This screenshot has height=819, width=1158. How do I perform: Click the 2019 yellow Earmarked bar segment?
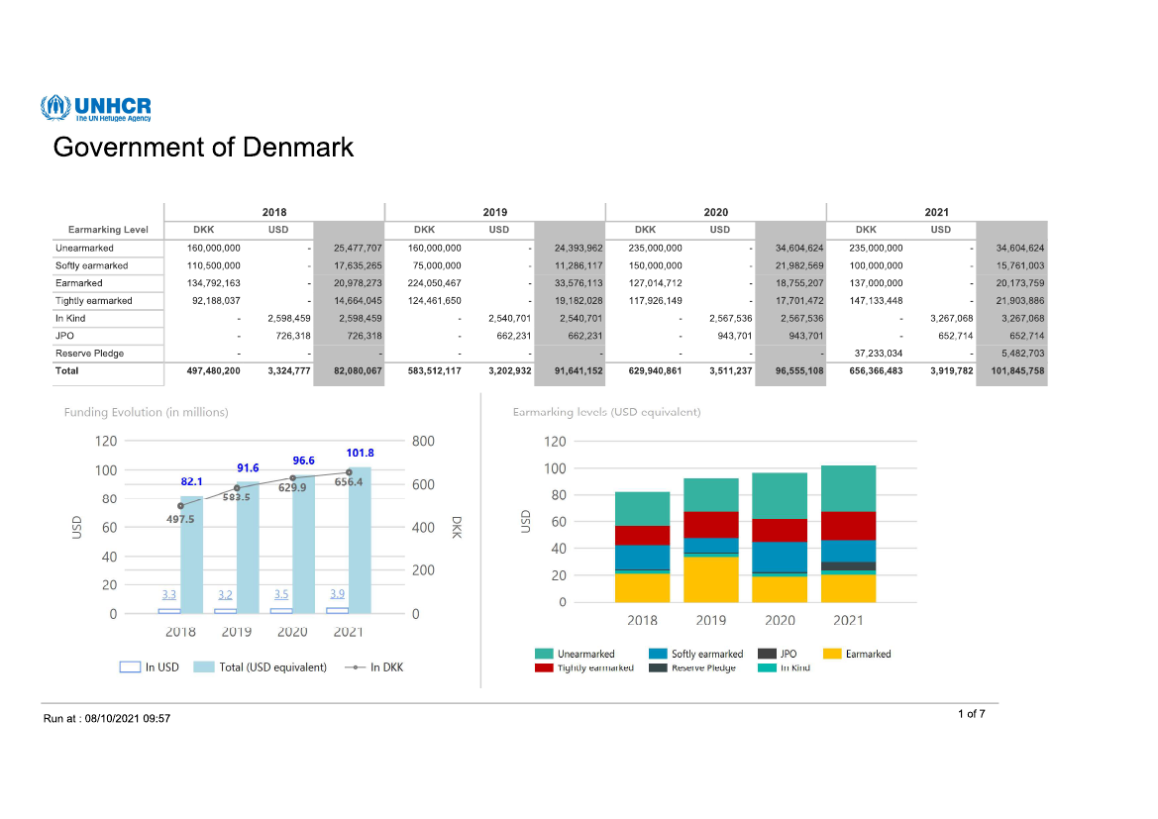711,579
